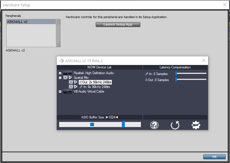The width and height of the screenshot is (230, 163).
Task: Click status icon beside Realtek High Definition Audio
Action: [x=70, y=73]
